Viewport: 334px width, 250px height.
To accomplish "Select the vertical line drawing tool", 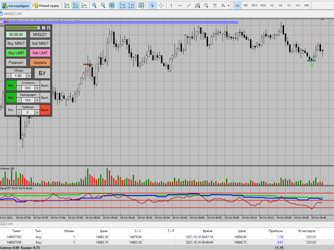I will tap(171, 5).
